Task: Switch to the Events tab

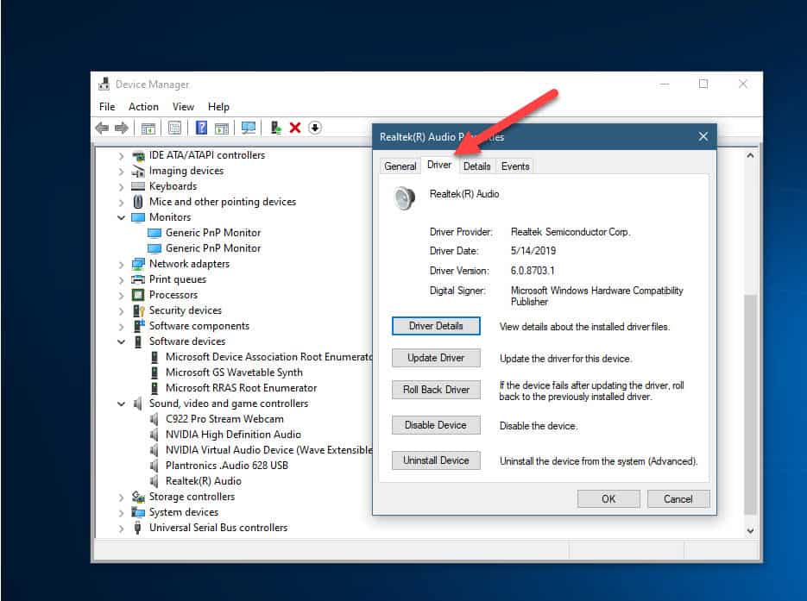Action: 515,166
